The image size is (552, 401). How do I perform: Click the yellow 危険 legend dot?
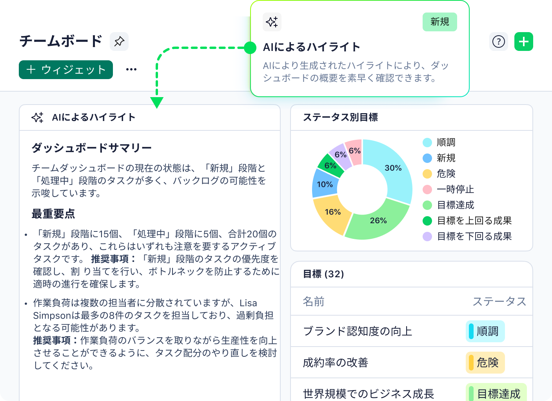tap(427, 174)
